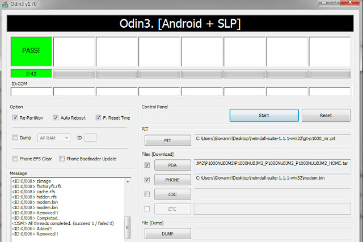Click the 'hidden.rfs' log line
This screenshot has height=242, width=363.
point(34,197)
